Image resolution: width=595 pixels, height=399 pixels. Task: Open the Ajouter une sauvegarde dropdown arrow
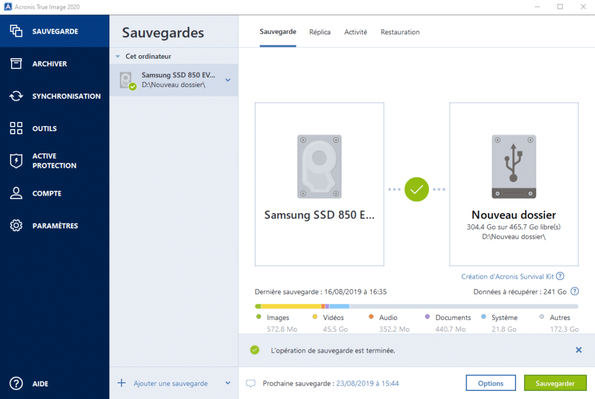228,383
